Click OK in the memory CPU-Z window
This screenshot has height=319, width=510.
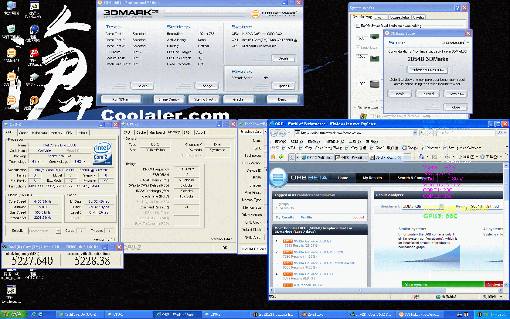coord(225,248)
